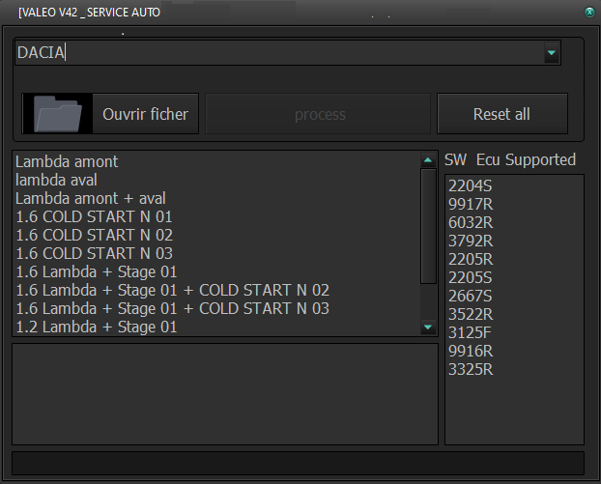Select ECU software 2667S
601x484 pixels.
[x=470, y=297]
